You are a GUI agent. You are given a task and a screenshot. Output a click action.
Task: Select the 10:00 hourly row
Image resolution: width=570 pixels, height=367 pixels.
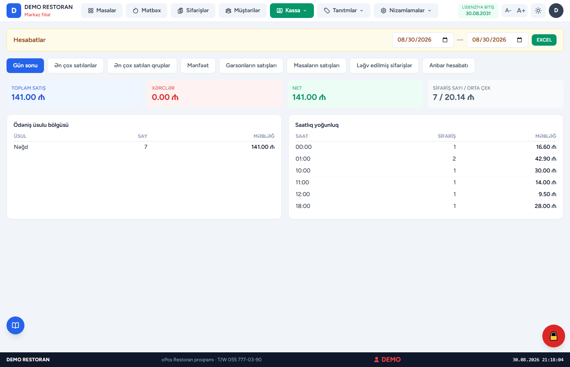coord(426,171)
